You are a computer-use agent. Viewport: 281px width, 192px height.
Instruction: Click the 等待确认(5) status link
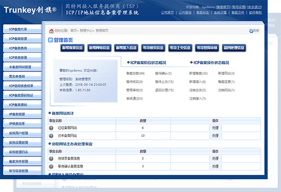[163, 73]
